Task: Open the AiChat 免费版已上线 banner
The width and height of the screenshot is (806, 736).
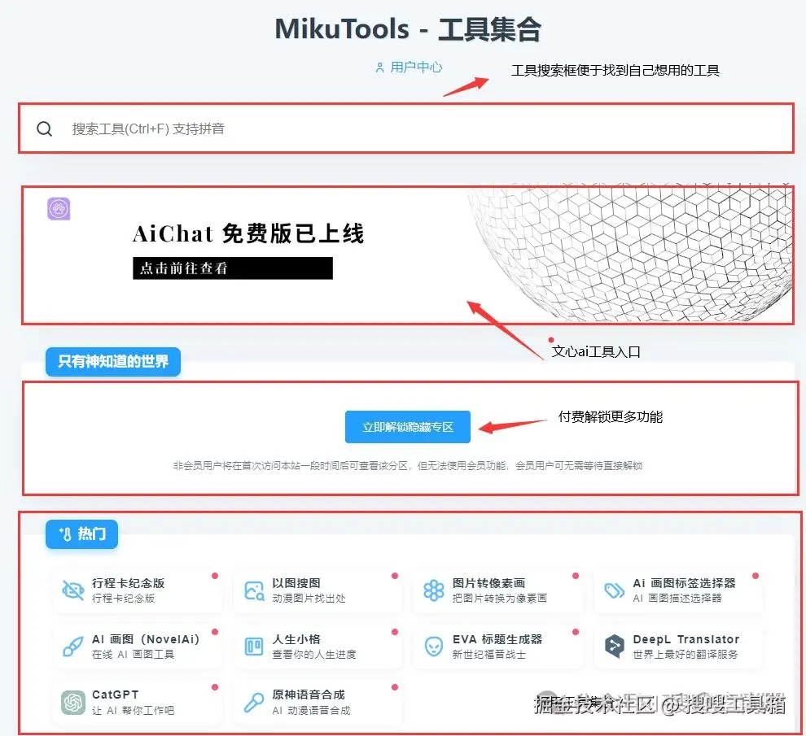Action: (x=408, y=255)
